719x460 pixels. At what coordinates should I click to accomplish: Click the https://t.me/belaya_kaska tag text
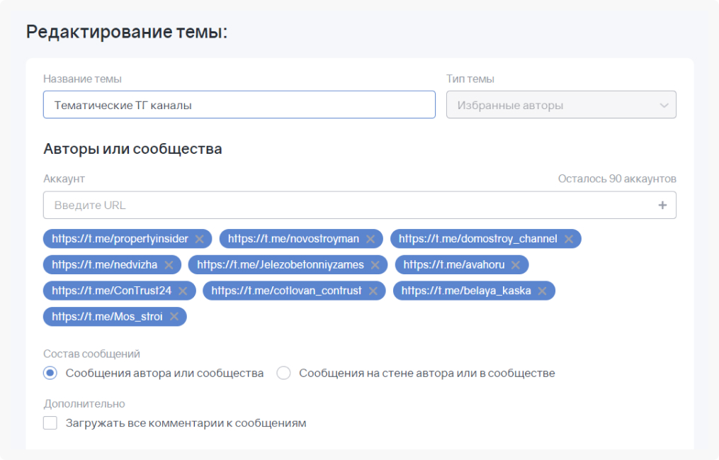pyautogui.click(x=466, y=291)
